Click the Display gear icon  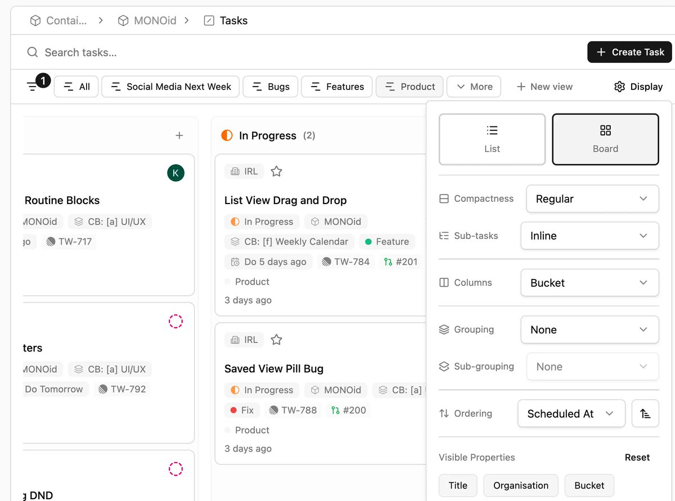(620, 87)
